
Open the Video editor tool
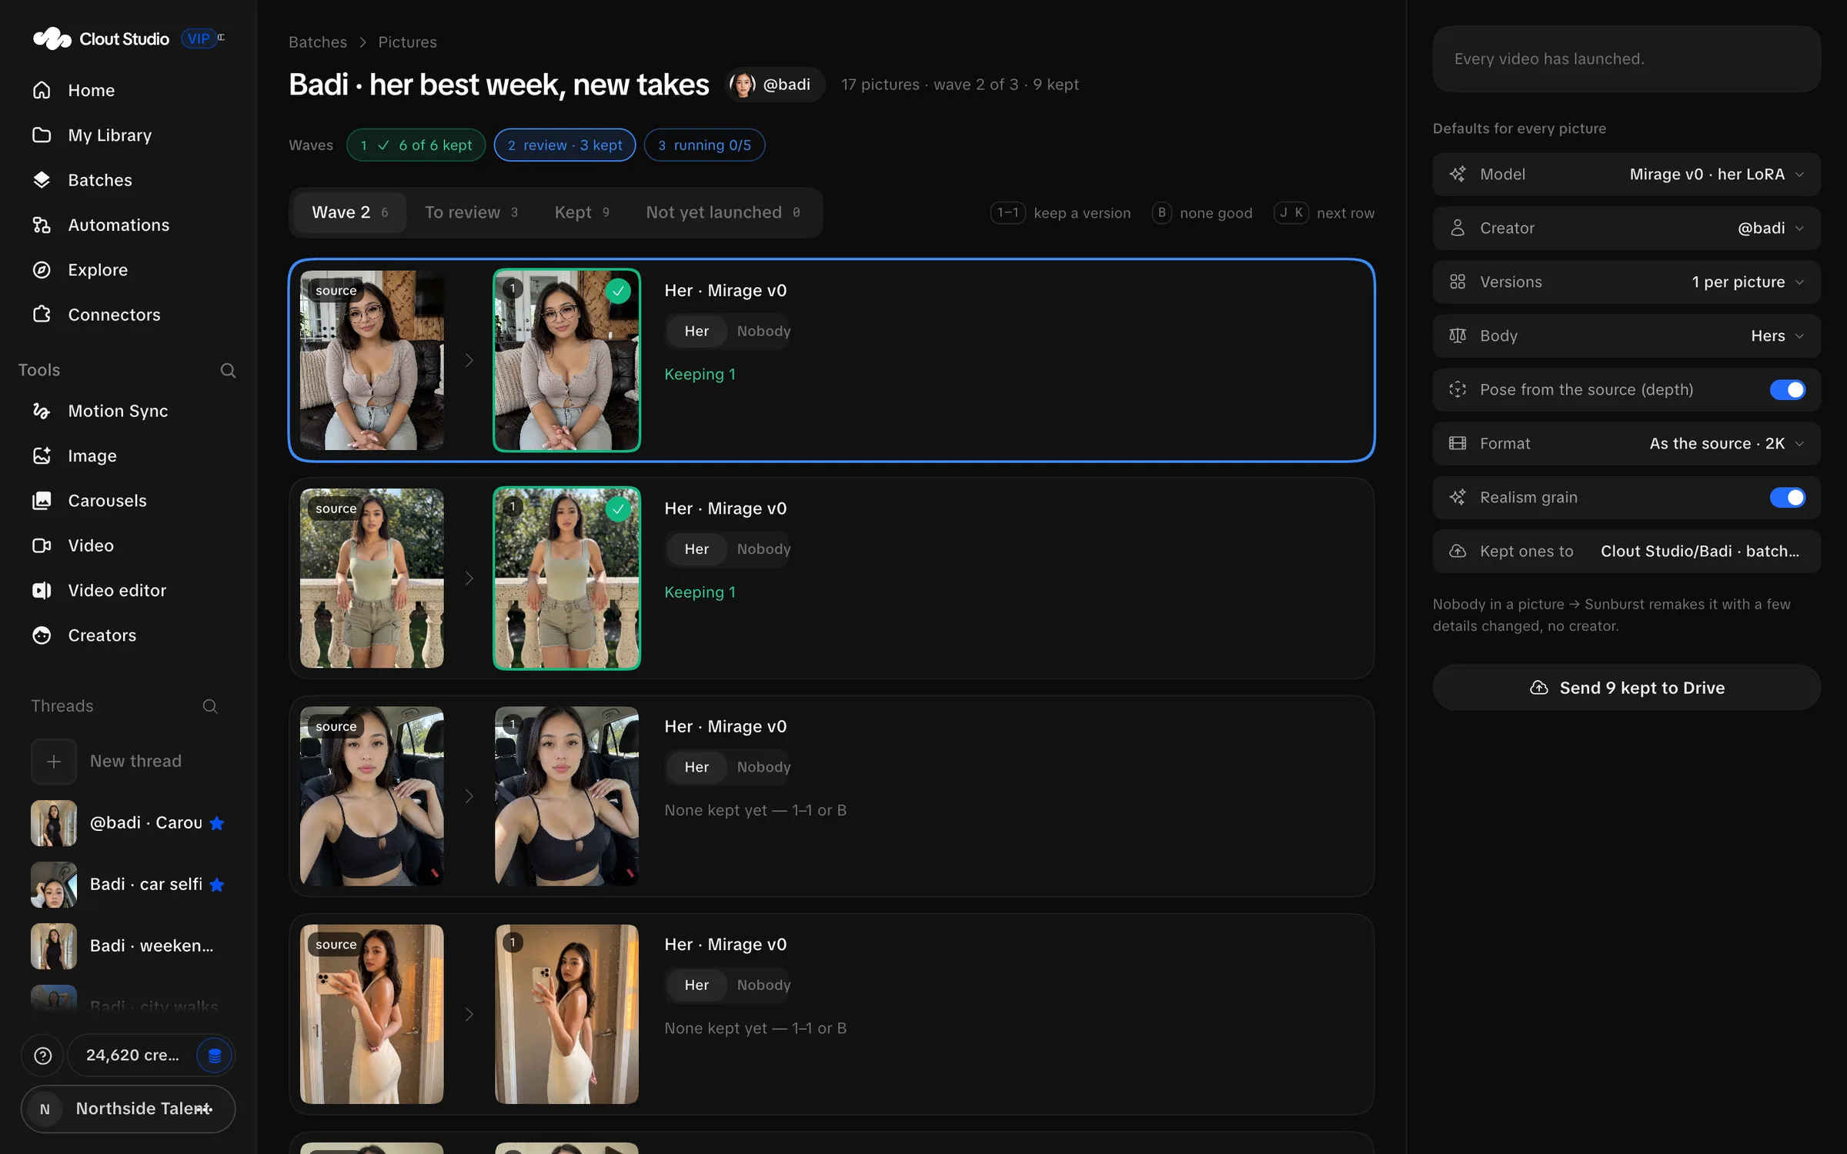[128, 590]
